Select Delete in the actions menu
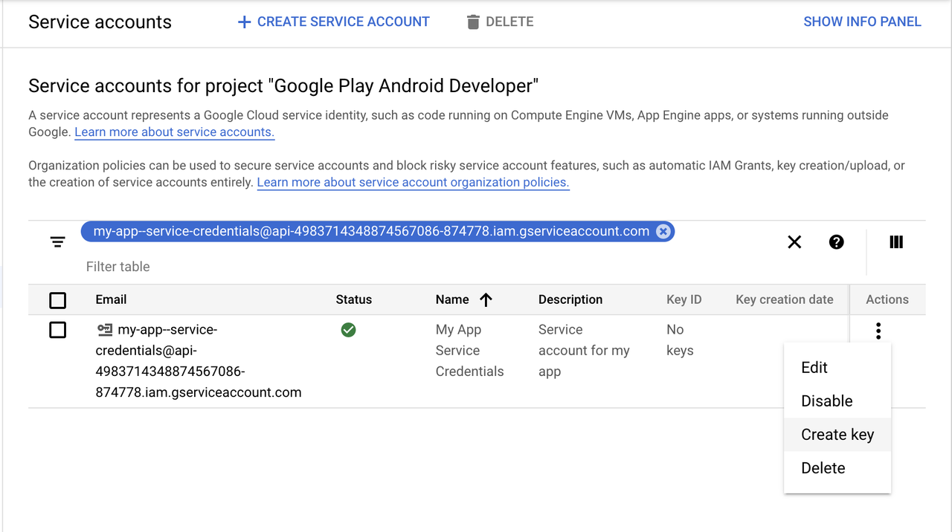Screen dimensions: 952x532 823,468
